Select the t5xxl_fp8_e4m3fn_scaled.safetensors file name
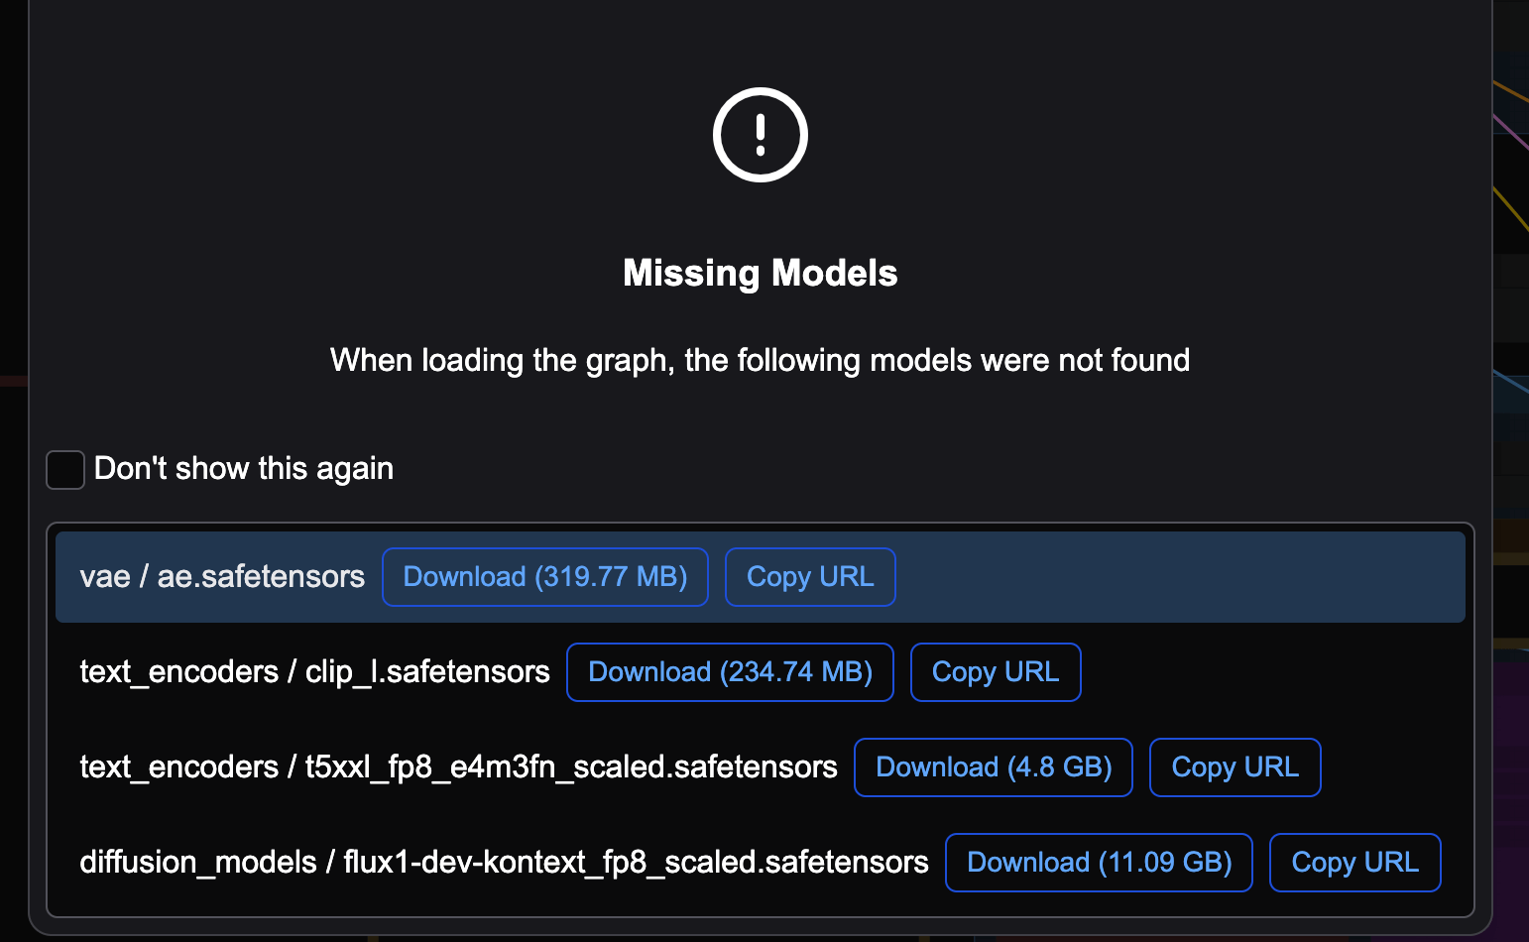This screenshot has height=942, width=1529. (x=571, y=767)
